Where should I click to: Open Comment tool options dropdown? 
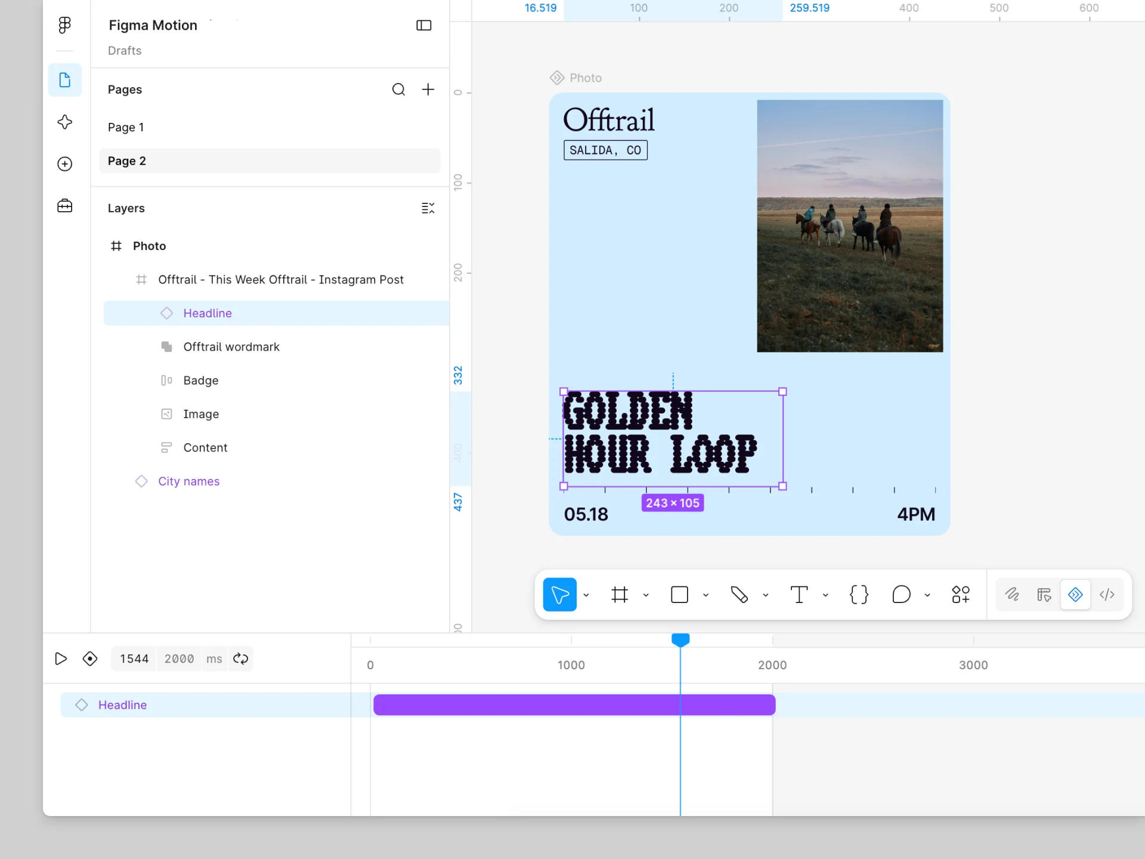(x=927, y=595)
